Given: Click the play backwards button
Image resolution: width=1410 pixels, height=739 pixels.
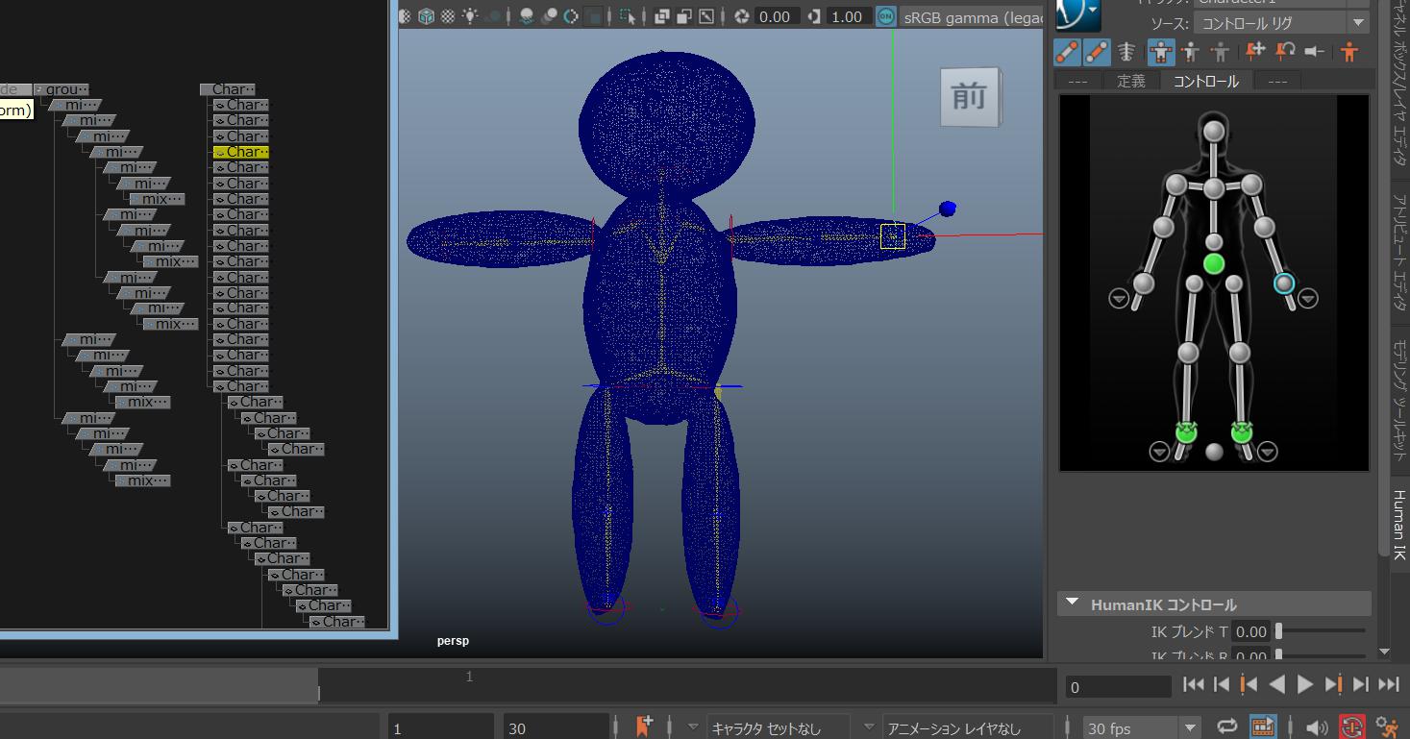Looking at the screenshot, I should [x=1276, y=684].
